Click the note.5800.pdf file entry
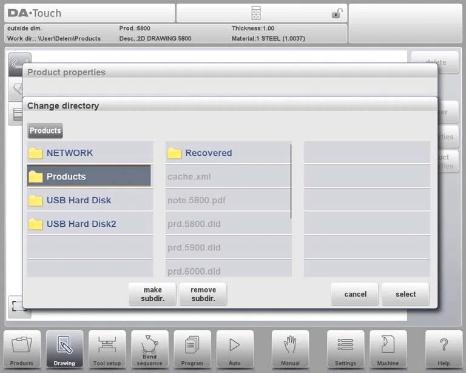 click(x=228, y=200)
